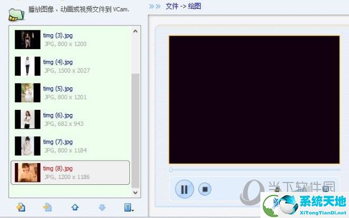This screenshot has height=218, width=349.
Task: Click the add file icon below the list
Action: 21,207
